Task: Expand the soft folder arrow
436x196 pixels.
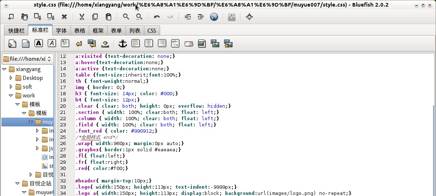Action: pos(11,87)
